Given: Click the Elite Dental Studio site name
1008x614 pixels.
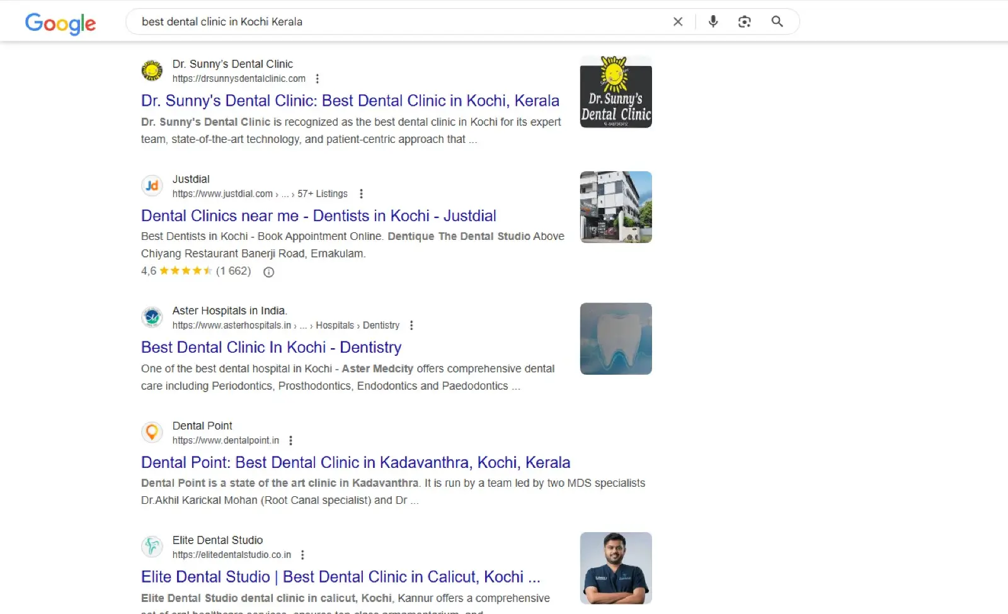Looking at the screenshot, I should click(217, 540).
